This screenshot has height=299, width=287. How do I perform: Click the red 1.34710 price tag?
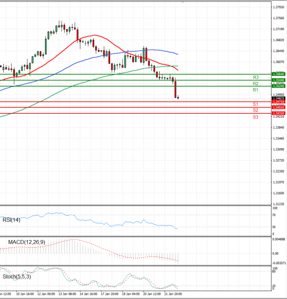point(278,102)
